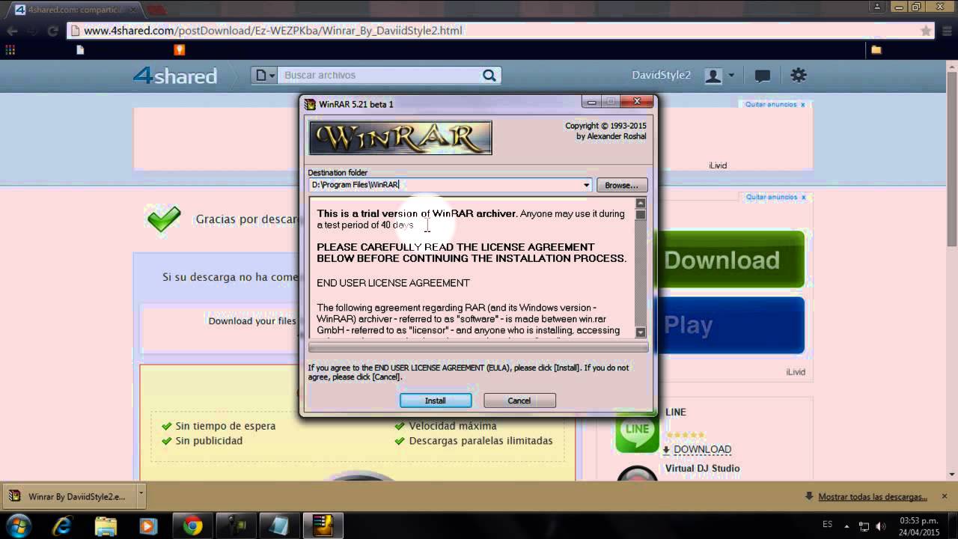Click the WinRAR logo banner

tap(400, 138)
